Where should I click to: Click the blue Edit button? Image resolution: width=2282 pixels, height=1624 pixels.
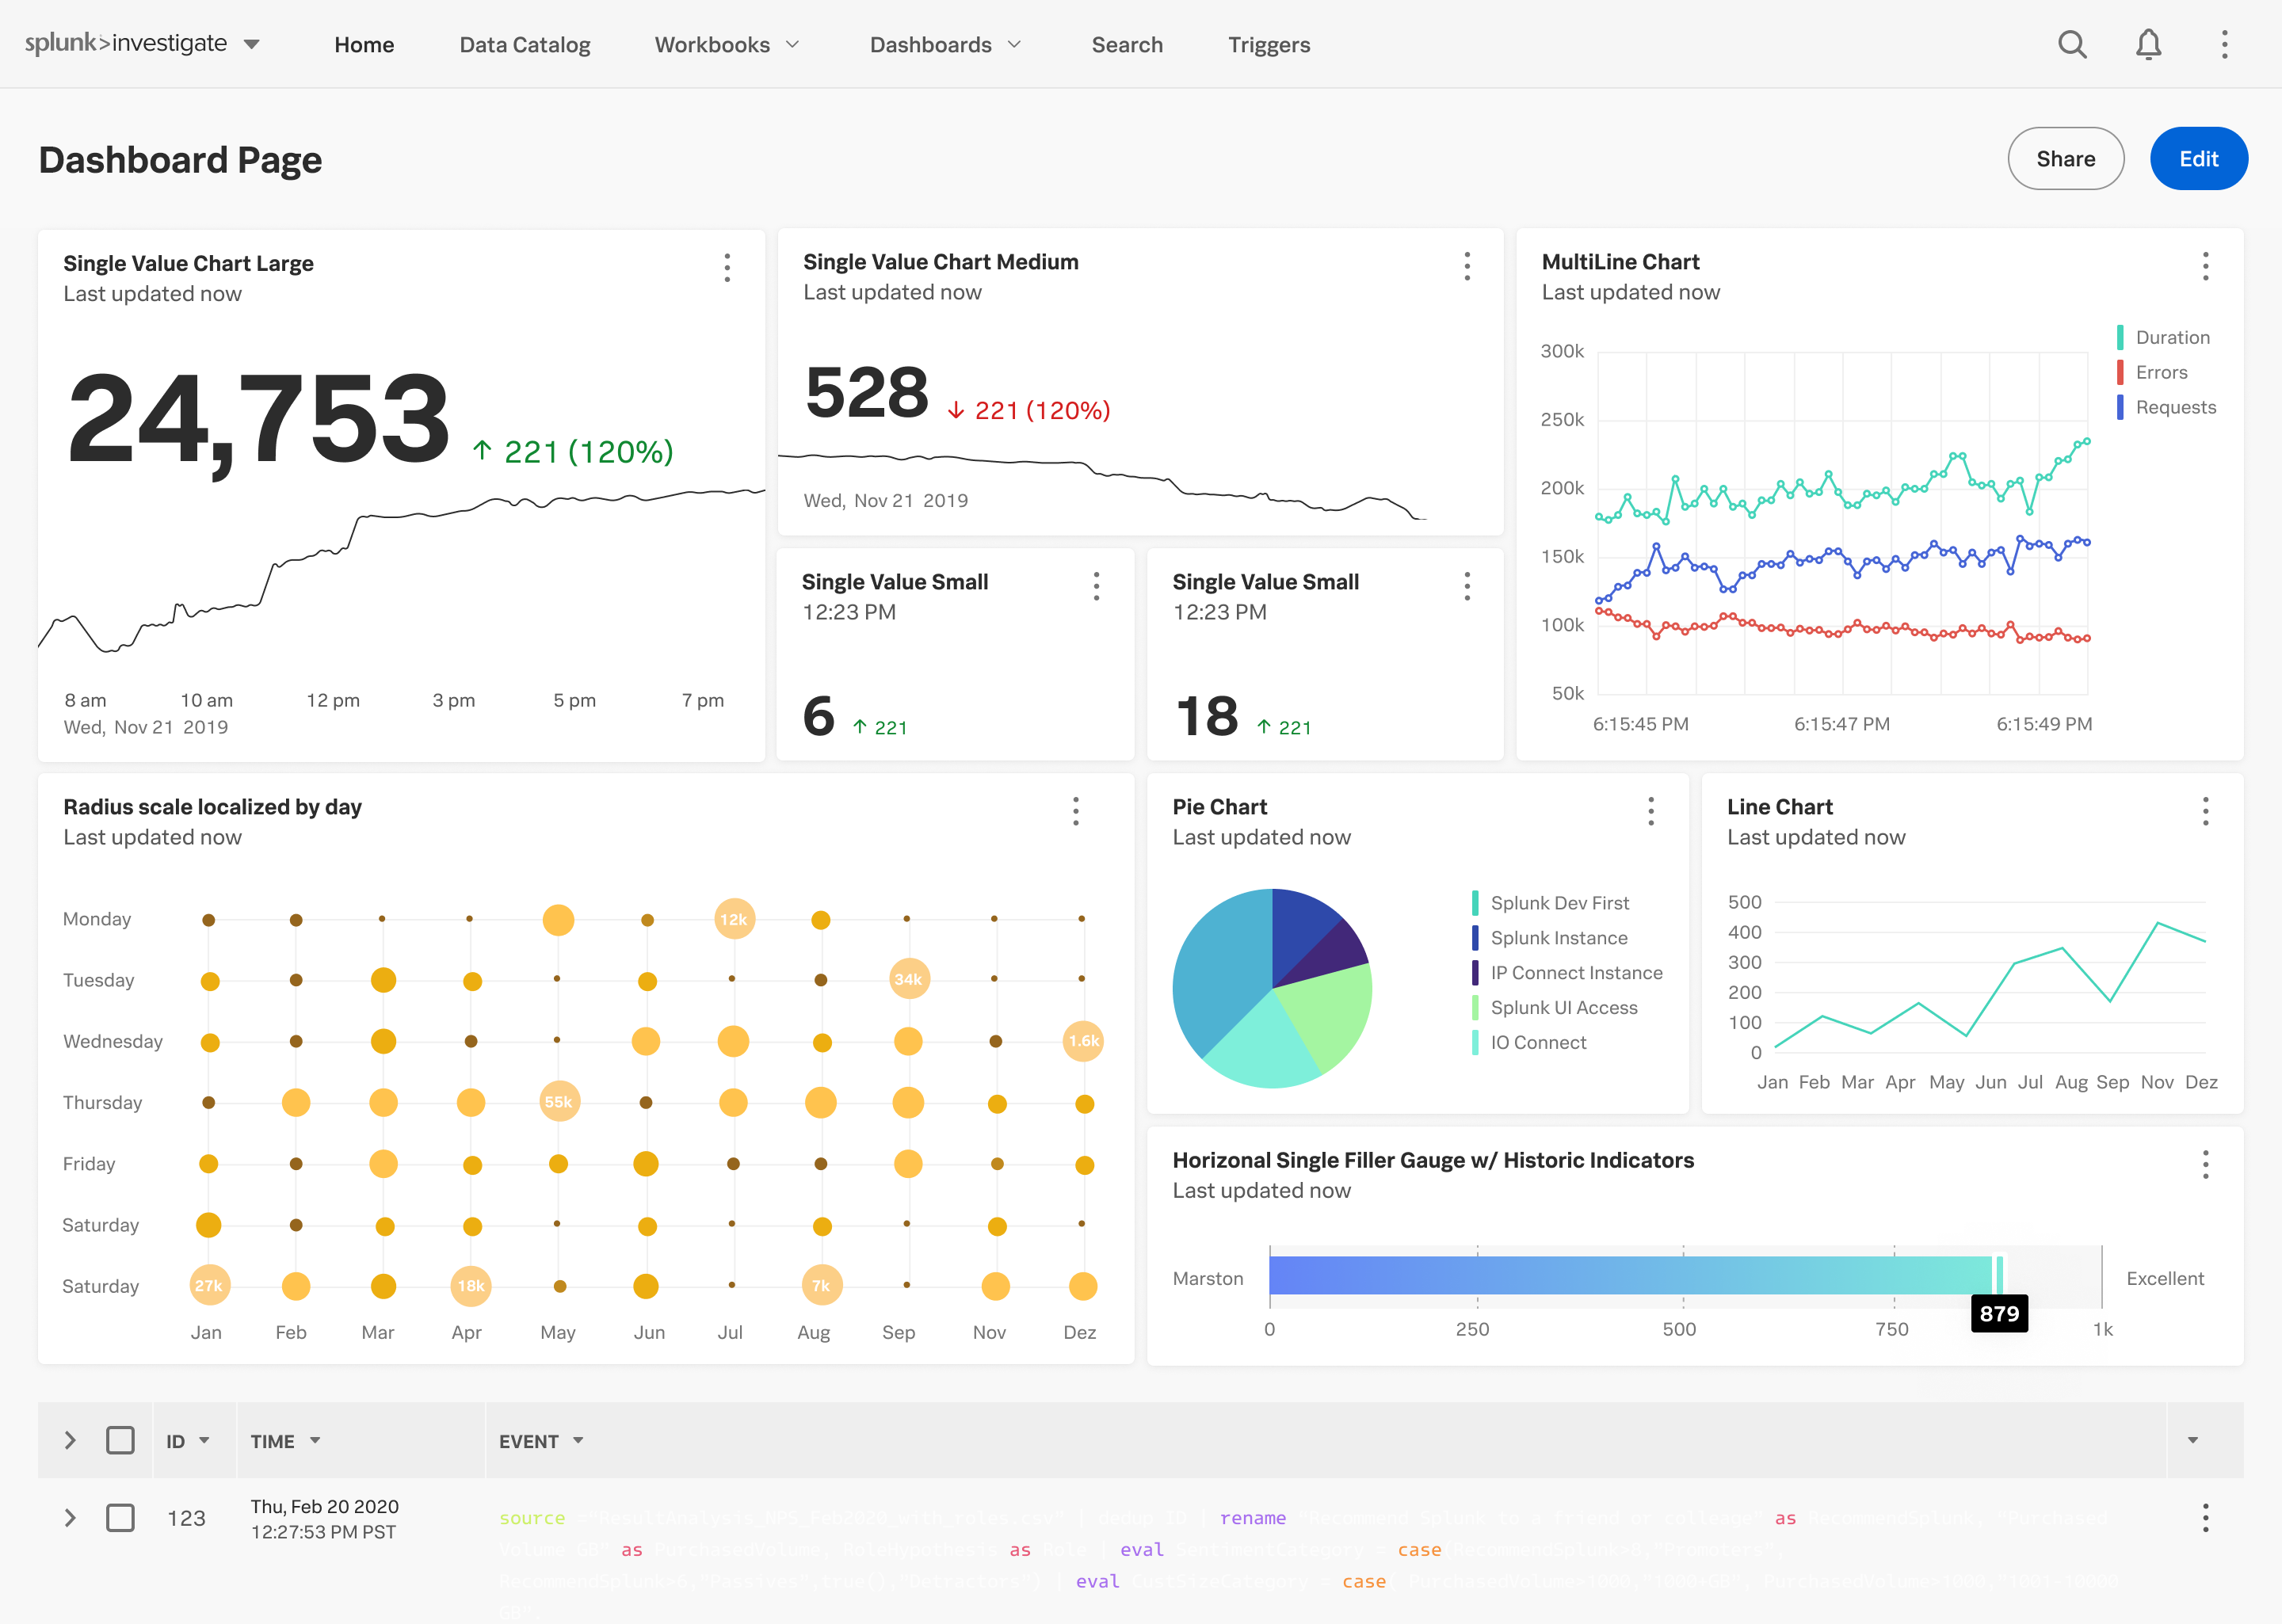coord(2198,158)
